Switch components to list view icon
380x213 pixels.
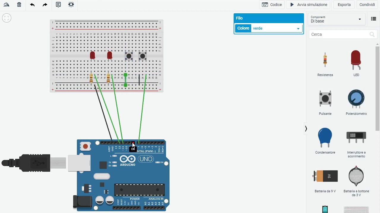tap(373, 19)
